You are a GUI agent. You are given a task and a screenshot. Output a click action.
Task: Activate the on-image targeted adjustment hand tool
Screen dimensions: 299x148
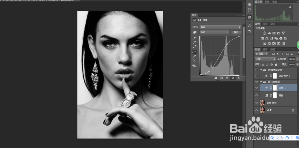194,32
